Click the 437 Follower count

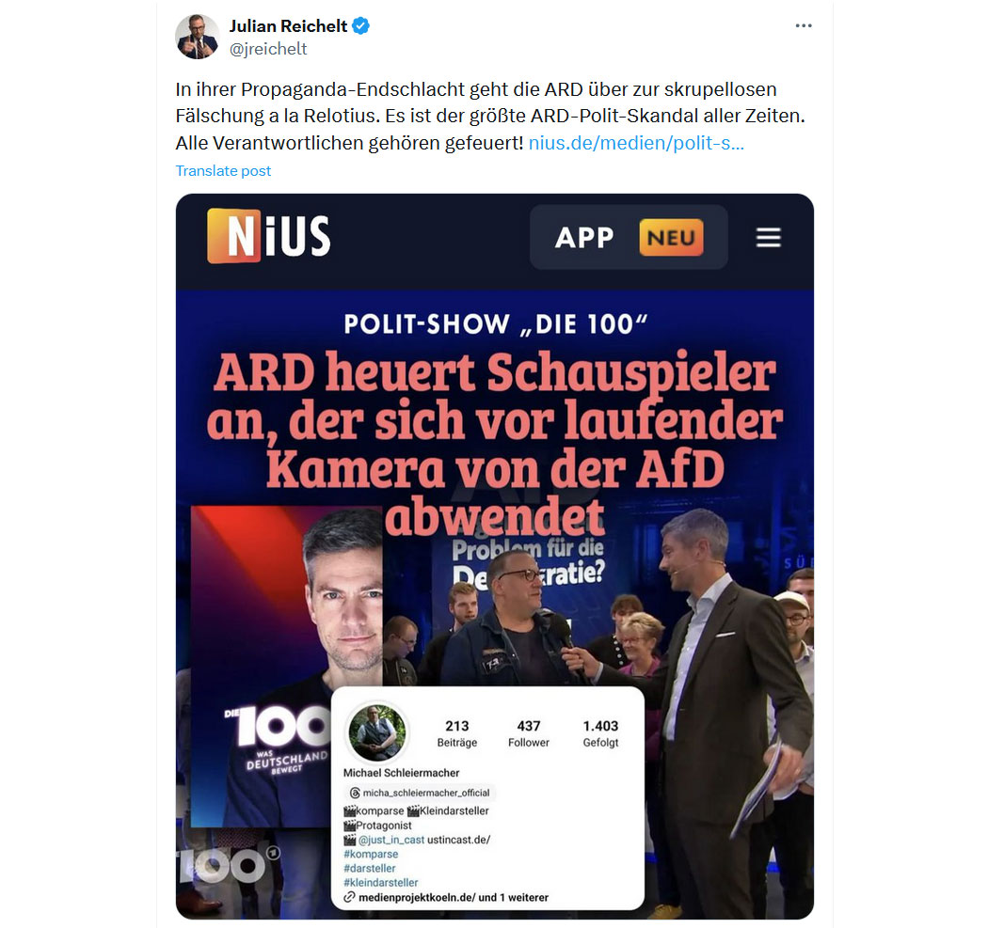pos(529,733)
